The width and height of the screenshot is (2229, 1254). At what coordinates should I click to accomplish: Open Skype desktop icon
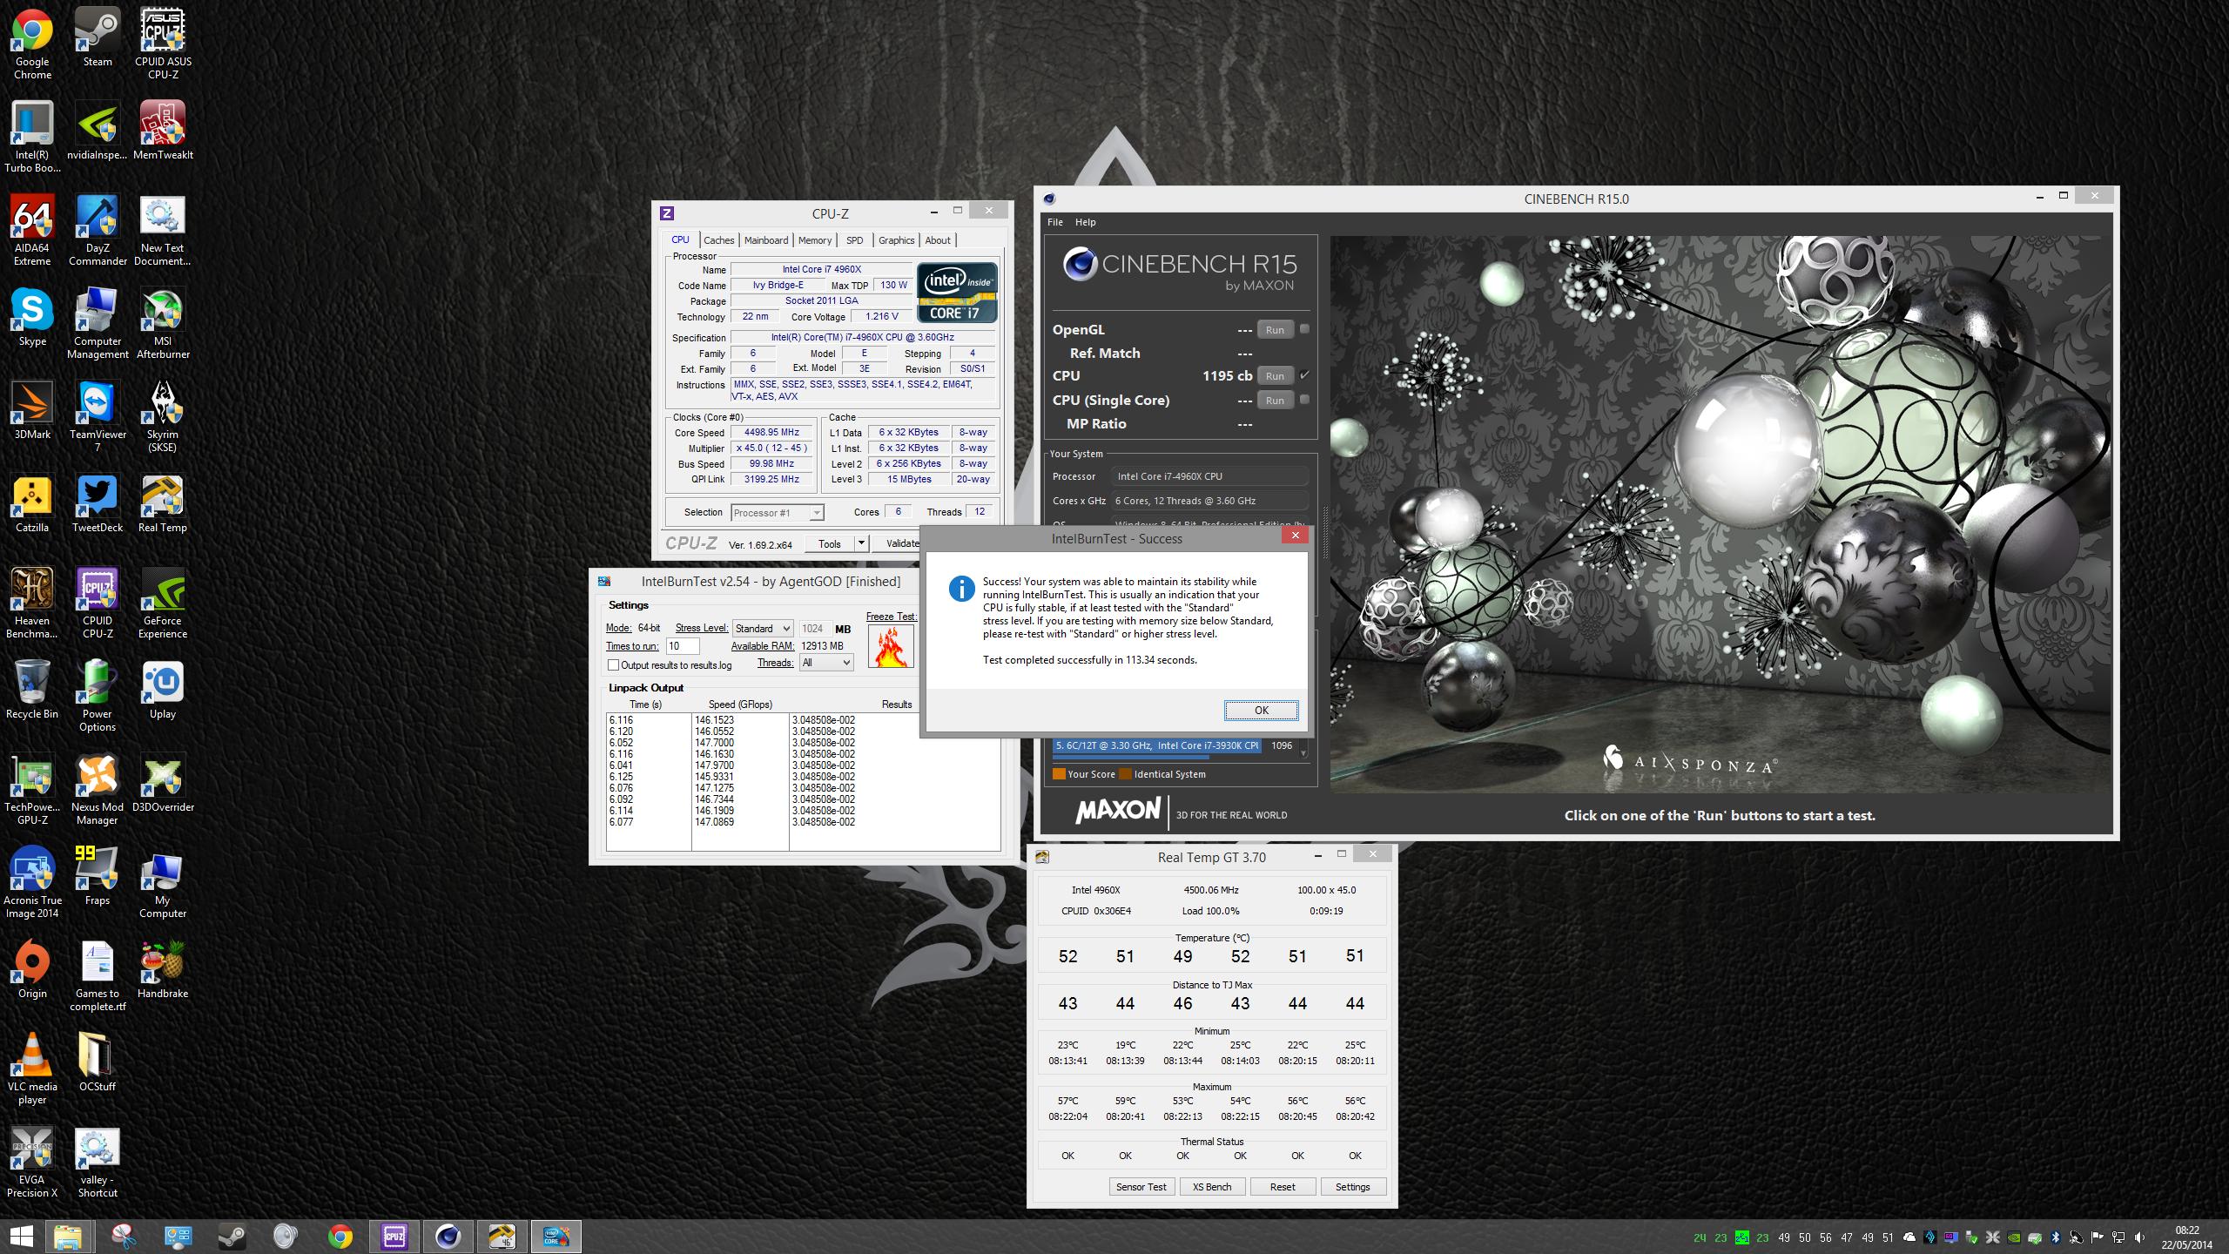click(32, 318)
